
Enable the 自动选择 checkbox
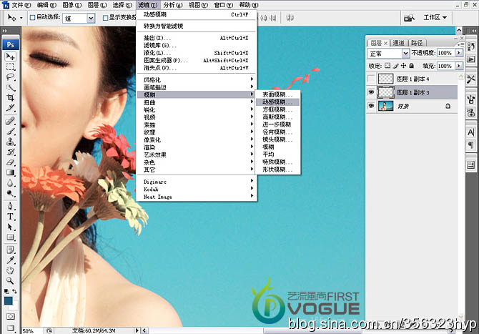click(x=32, y=17)
